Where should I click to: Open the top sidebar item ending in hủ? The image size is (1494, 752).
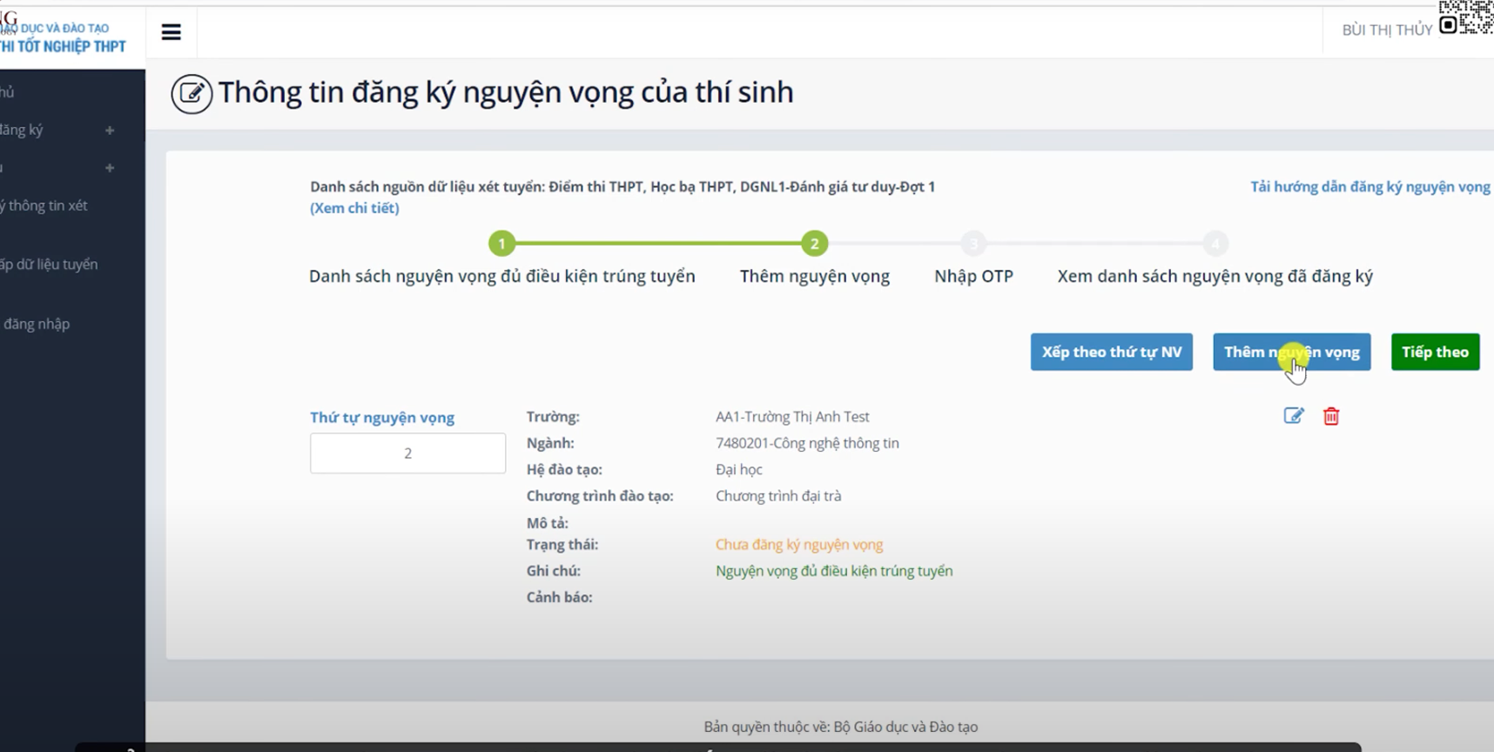7,91
